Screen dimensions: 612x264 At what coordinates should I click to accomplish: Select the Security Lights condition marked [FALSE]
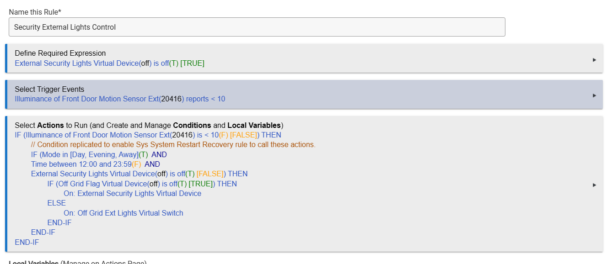click(139, 174)
